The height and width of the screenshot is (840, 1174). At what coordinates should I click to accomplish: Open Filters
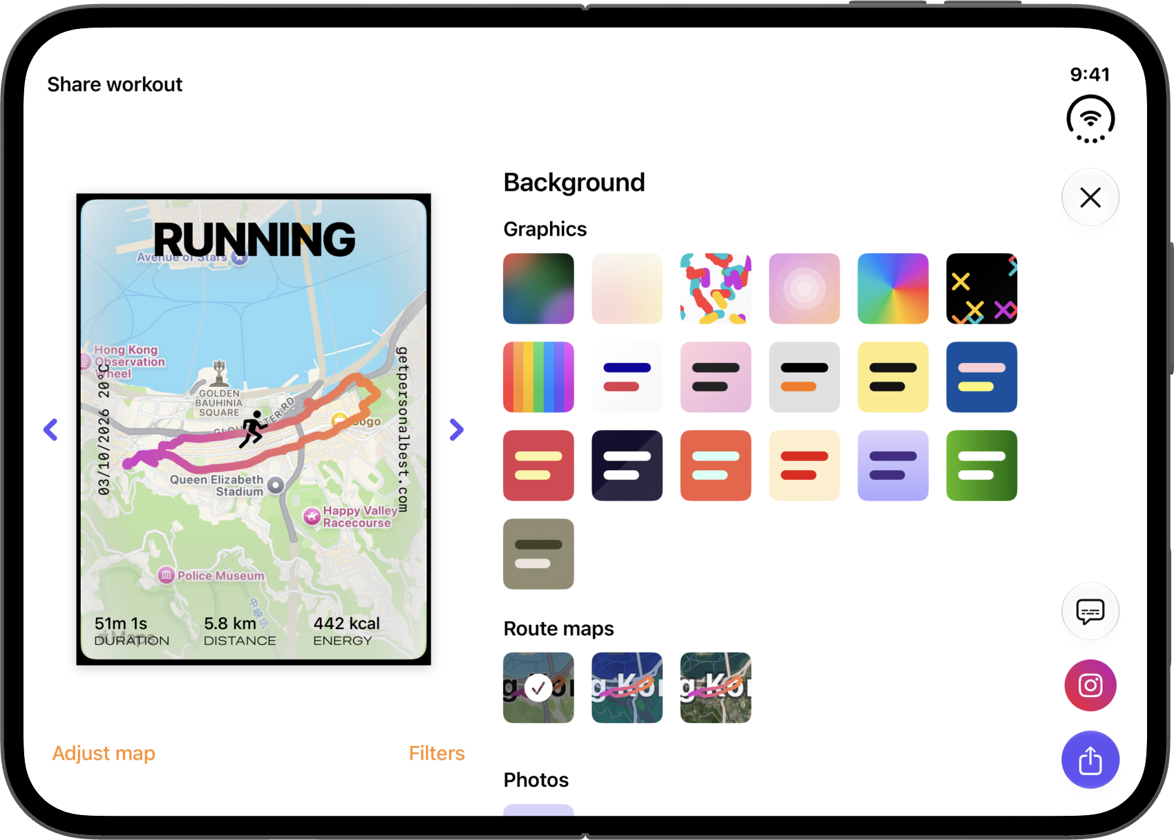click(437, 753)
